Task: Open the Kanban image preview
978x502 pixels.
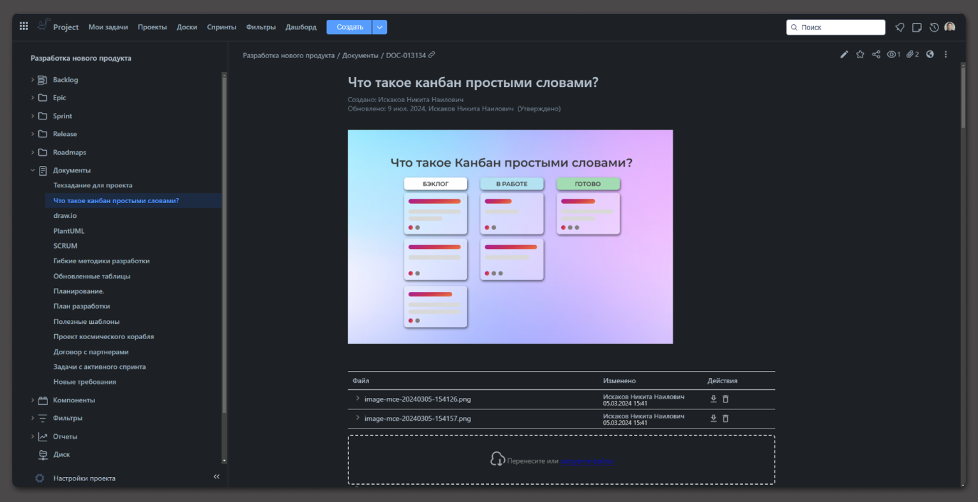Action: pyautogui.click(x=510, y=237)
